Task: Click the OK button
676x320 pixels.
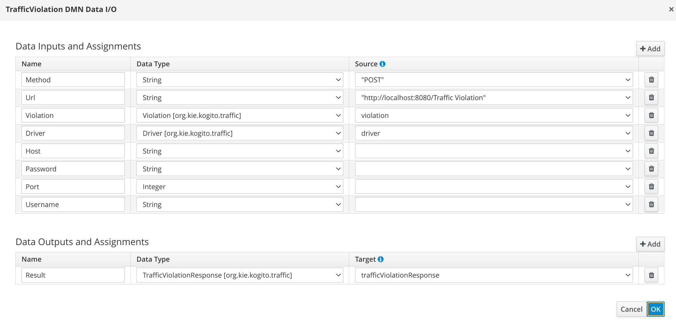Action: tap(656, 309)
